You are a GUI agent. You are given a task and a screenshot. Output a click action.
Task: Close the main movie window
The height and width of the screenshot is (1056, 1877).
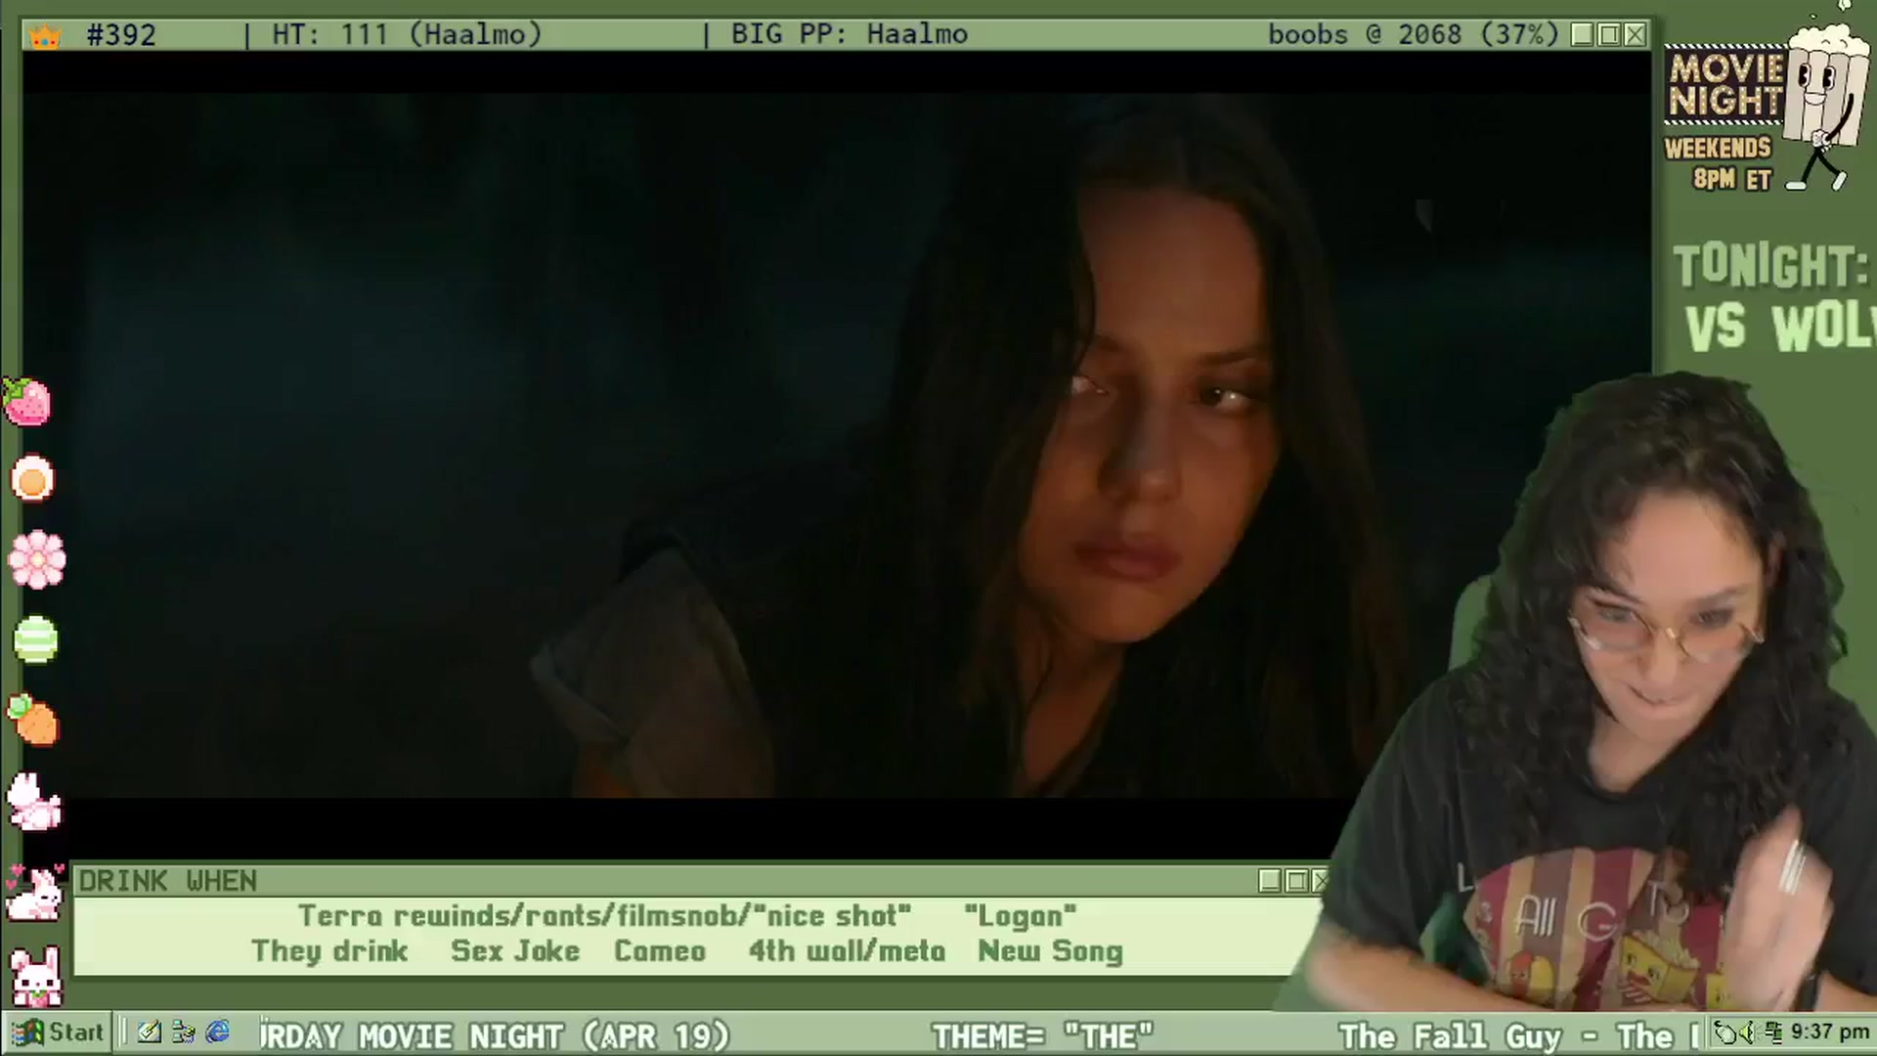tap(1635, 35)
